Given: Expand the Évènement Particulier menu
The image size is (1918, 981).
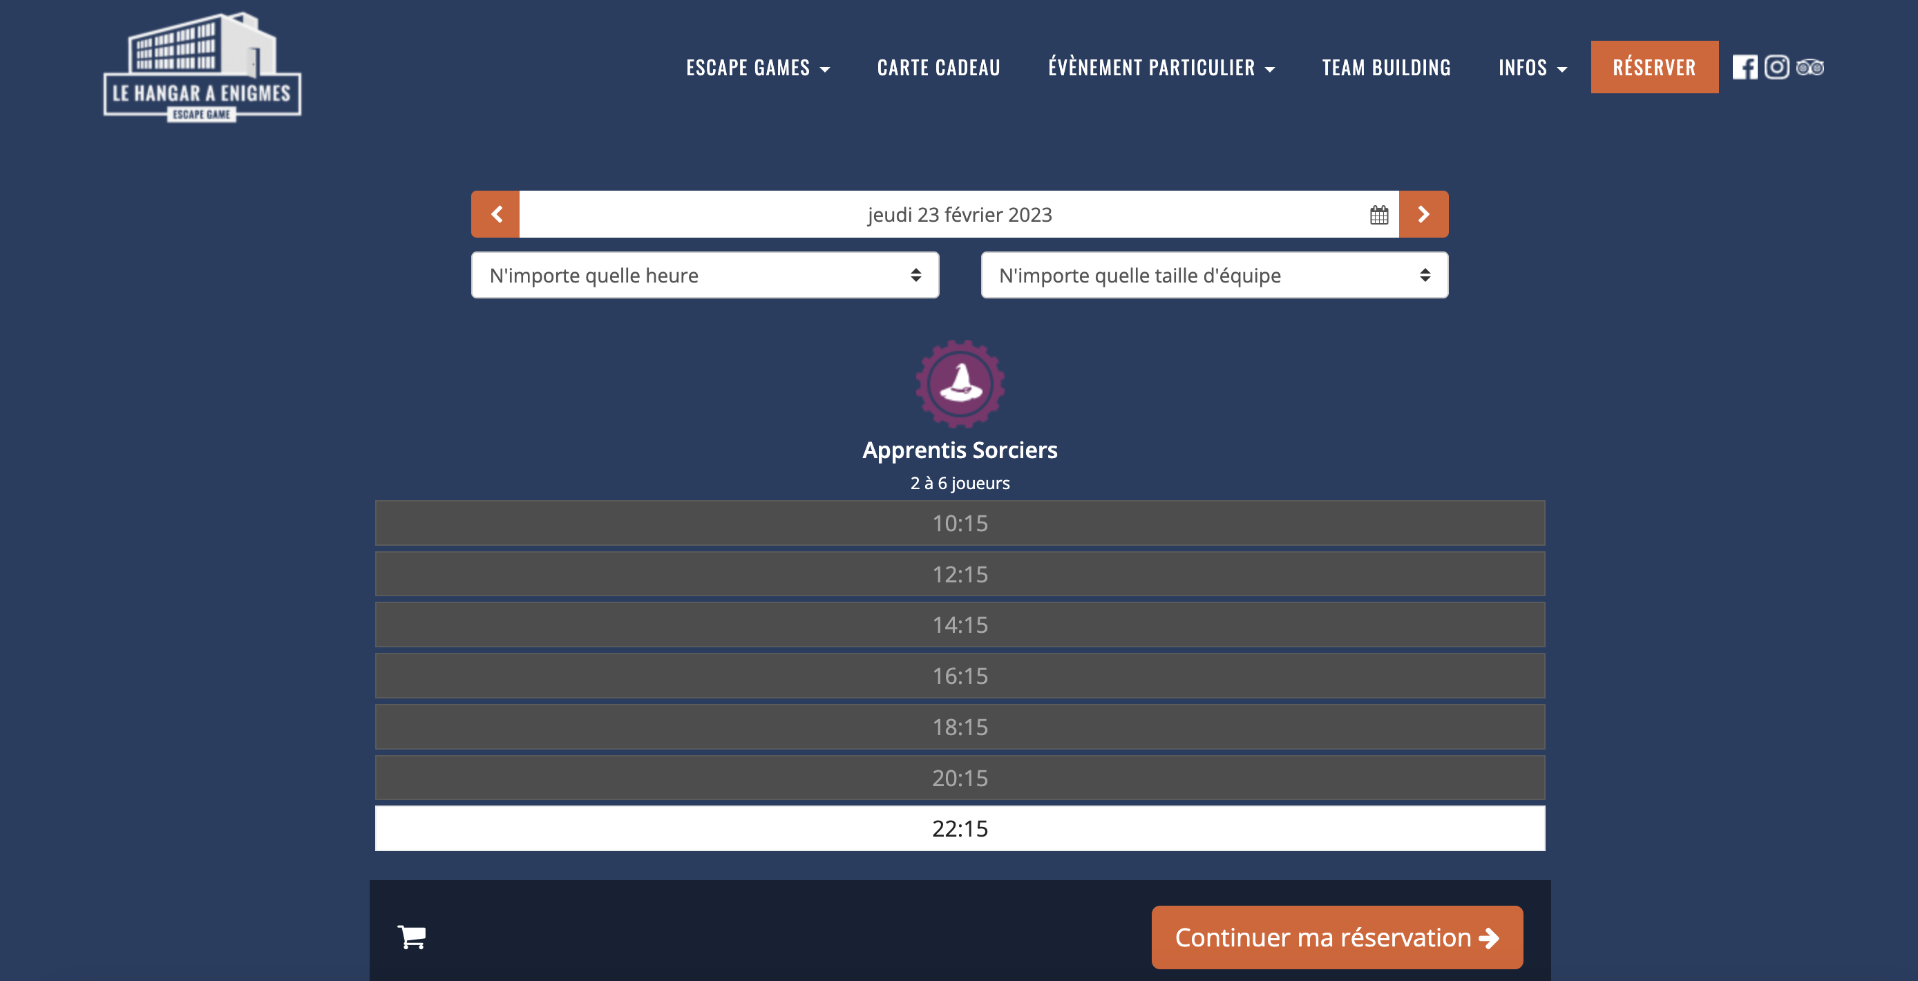Looking at the screenshot, I should point(1161,68).
